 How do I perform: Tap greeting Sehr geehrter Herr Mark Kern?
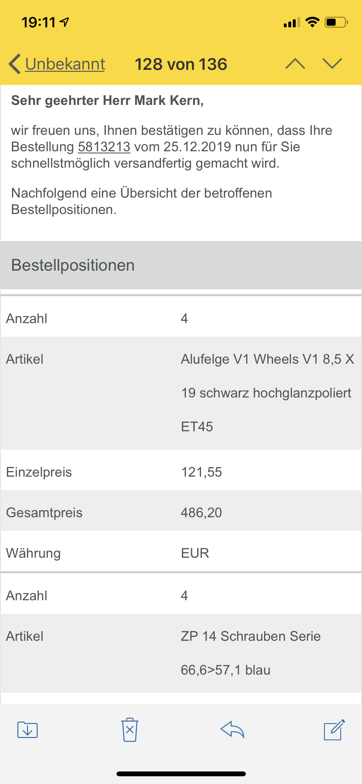point(107,101)
